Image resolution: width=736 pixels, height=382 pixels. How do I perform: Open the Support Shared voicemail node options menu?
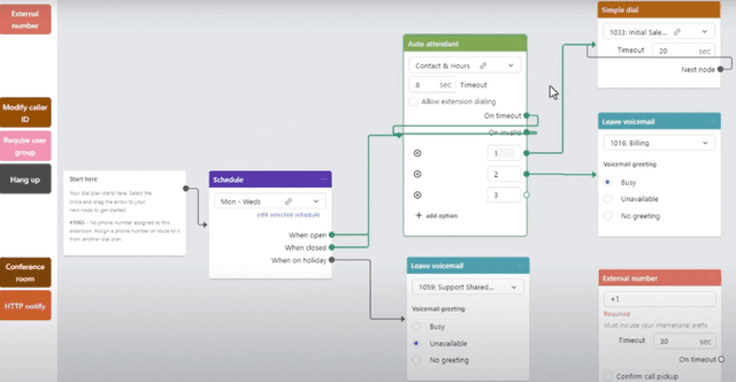click(521, 265)
